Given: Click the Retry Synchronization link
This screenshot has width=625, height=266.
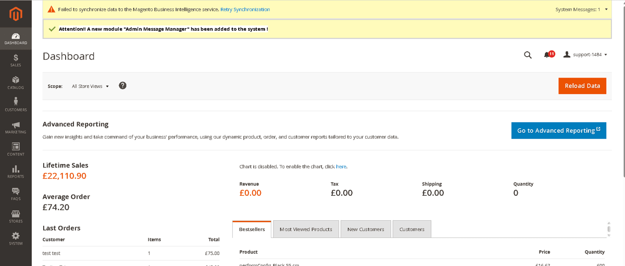Looking at the screenshot, I should coord(245,9).
